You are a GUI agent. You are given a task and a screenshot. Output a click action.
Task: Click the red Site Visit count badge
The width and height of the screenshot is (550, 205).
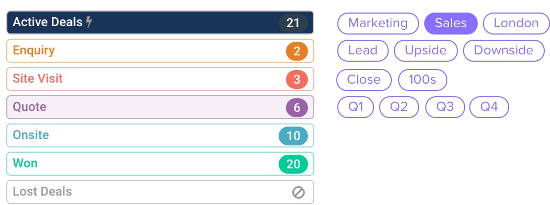[x=297, y=79]
